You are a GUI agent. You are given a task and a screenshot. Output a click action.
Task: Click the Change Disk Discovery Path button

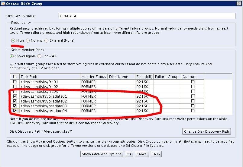pos(206,131)
